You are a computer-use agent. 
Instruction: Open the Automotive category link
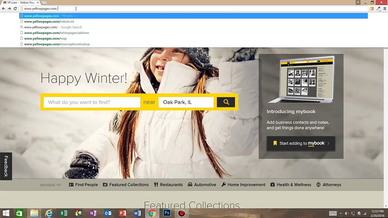click(x=202, y=185)
